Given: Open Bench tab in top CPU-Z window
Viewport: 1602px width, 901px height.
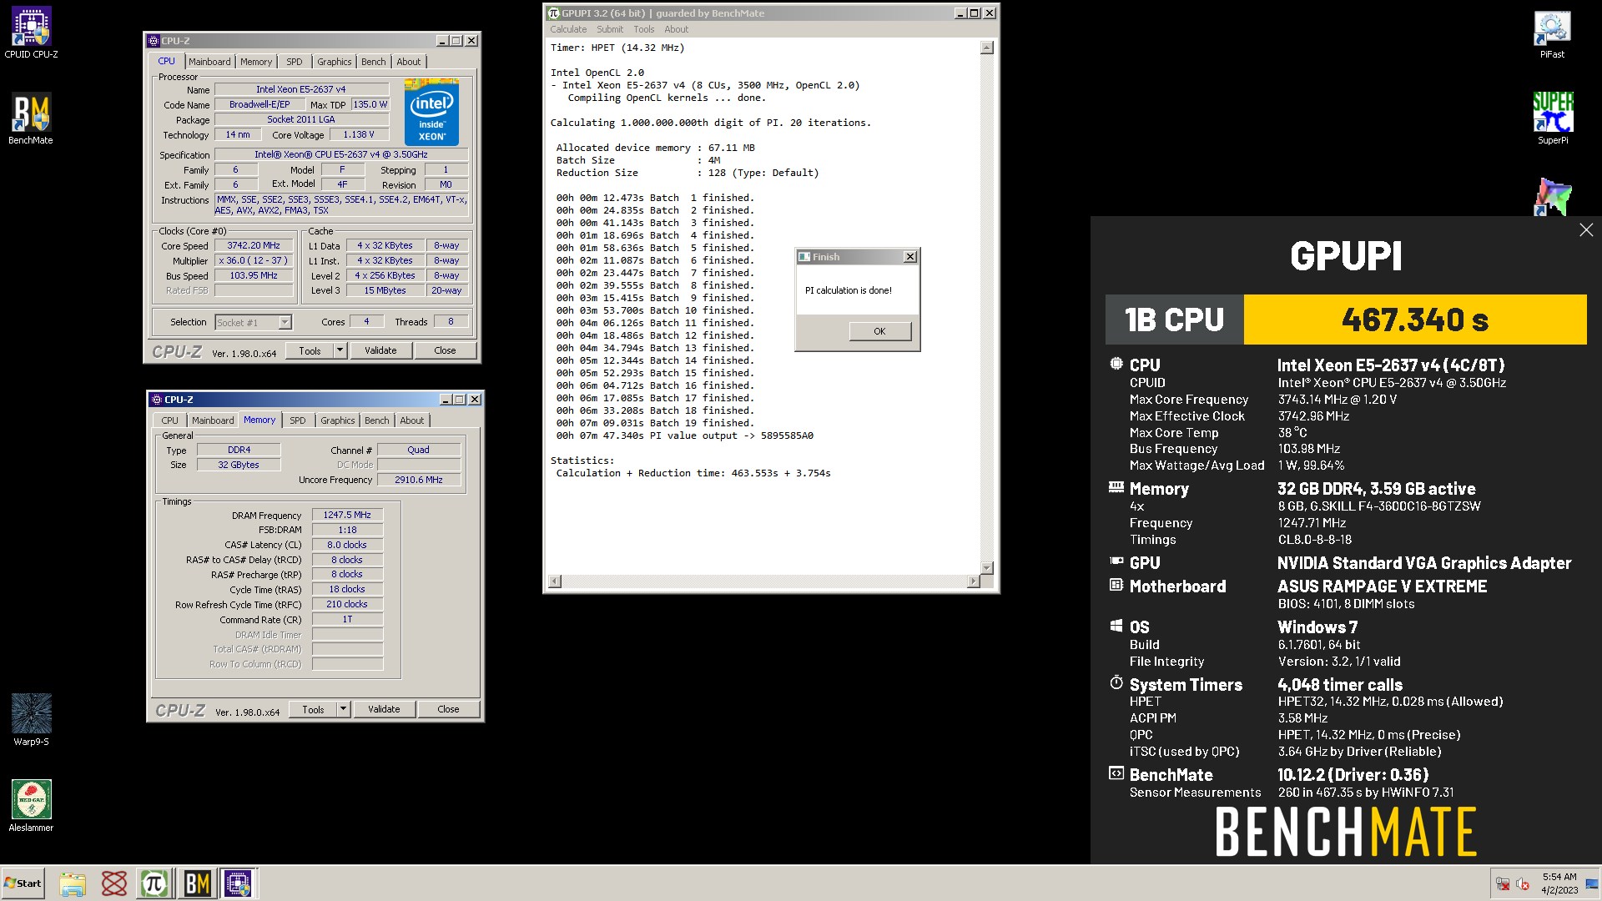Looking at the screenshot, I should [x=374, y=62].
